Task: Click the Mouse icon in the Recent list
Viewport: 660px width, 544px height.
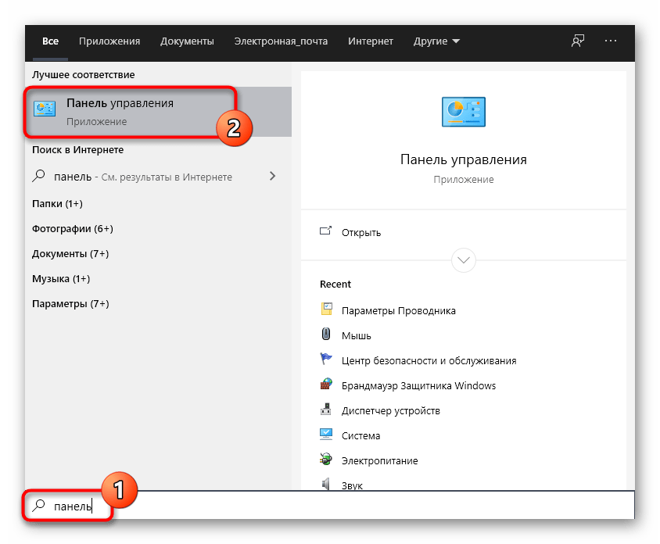Action: coord(327,335)
